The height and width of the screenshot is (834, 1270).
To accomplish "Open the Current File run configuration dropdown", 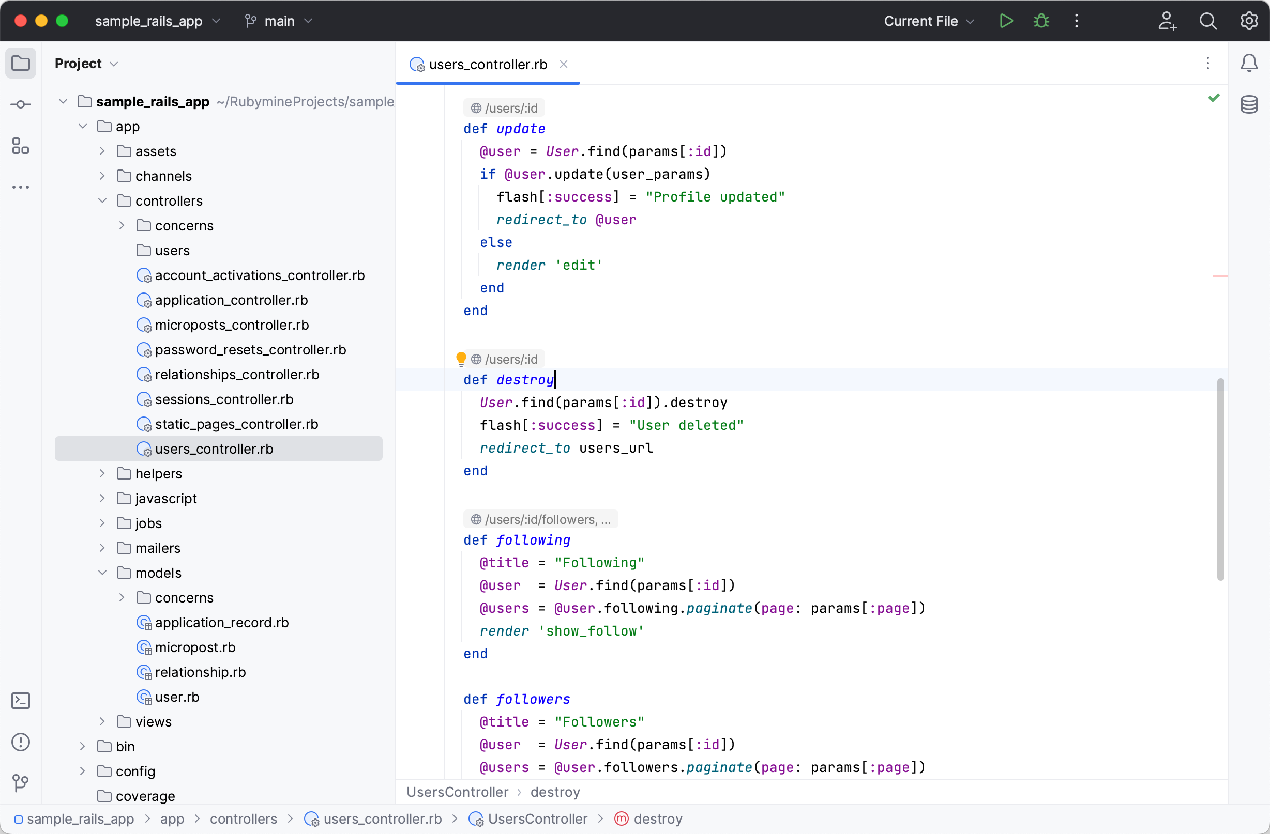I will [929, 21].
